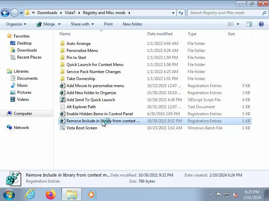The image size is (269, 201).
Task: Show hidden tray icons arrow
Action: click(211, 195)
